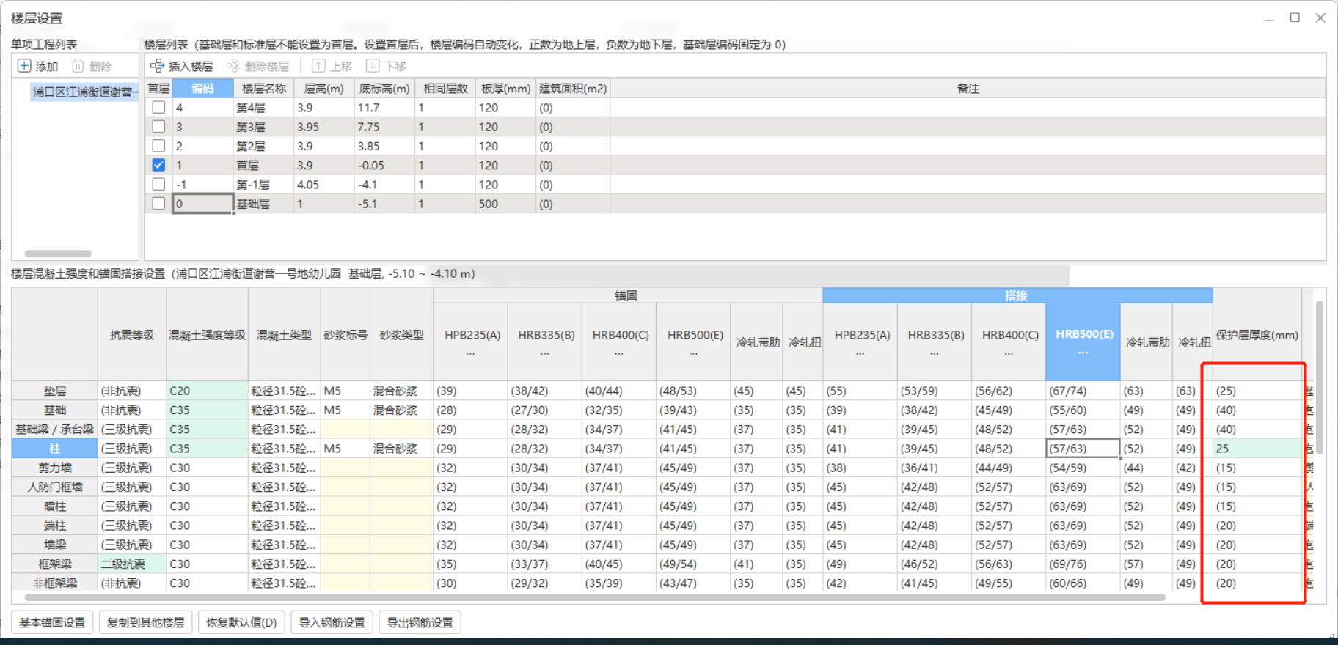Click 板厚 500 of 基础层
Screen dimensions: 1338x645
[x=505, y=204]
